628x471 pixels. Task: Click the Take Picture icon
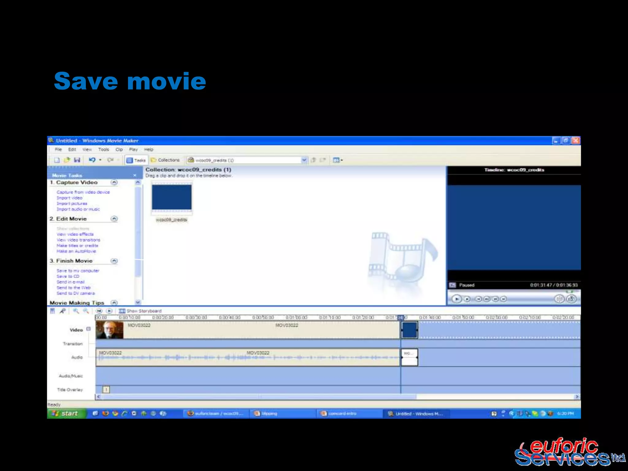[x=572, y=299]
